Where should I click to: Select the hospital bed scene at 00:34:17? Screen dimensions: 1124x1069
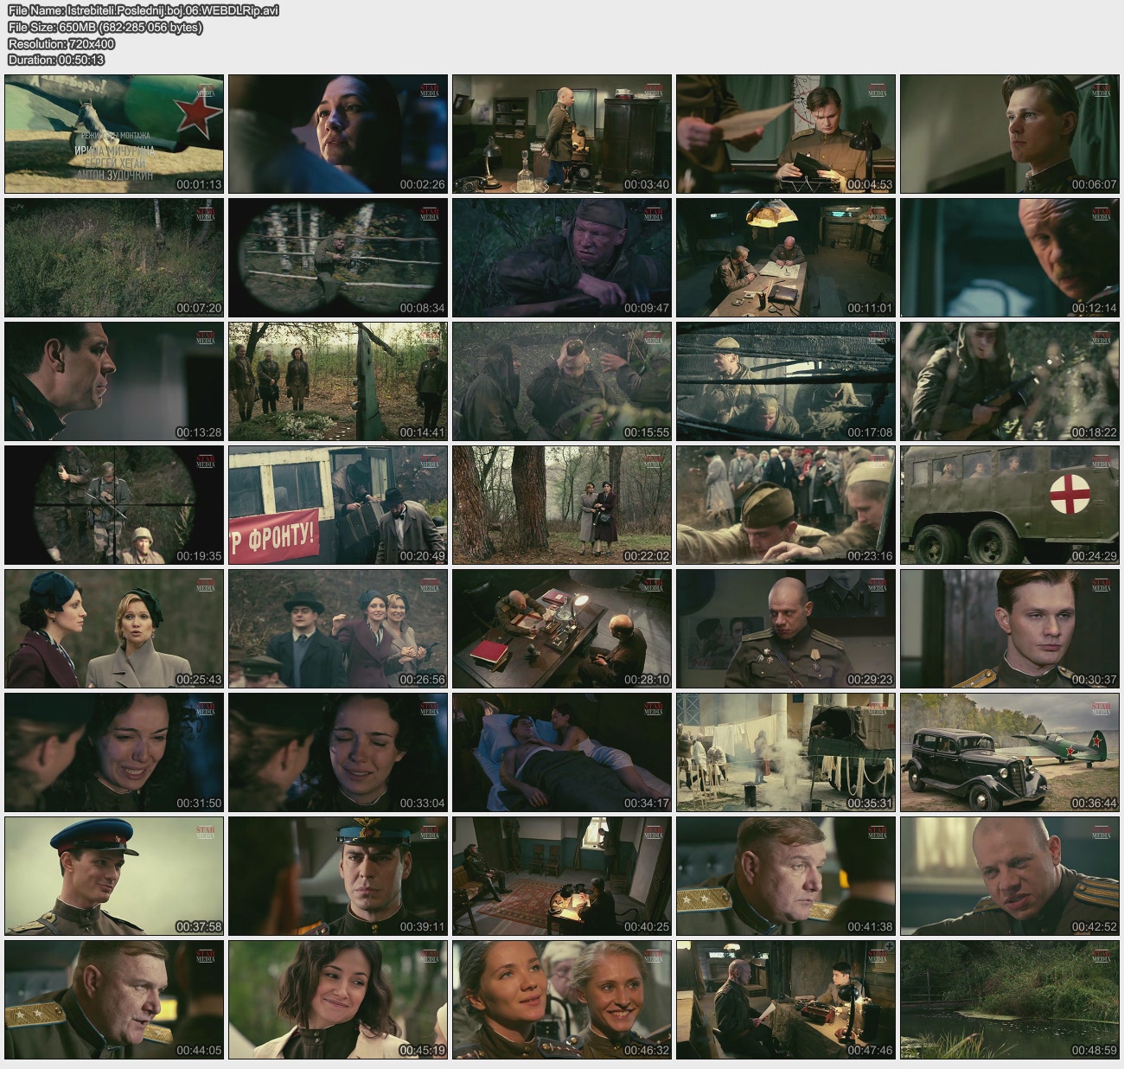pos(562,752)
